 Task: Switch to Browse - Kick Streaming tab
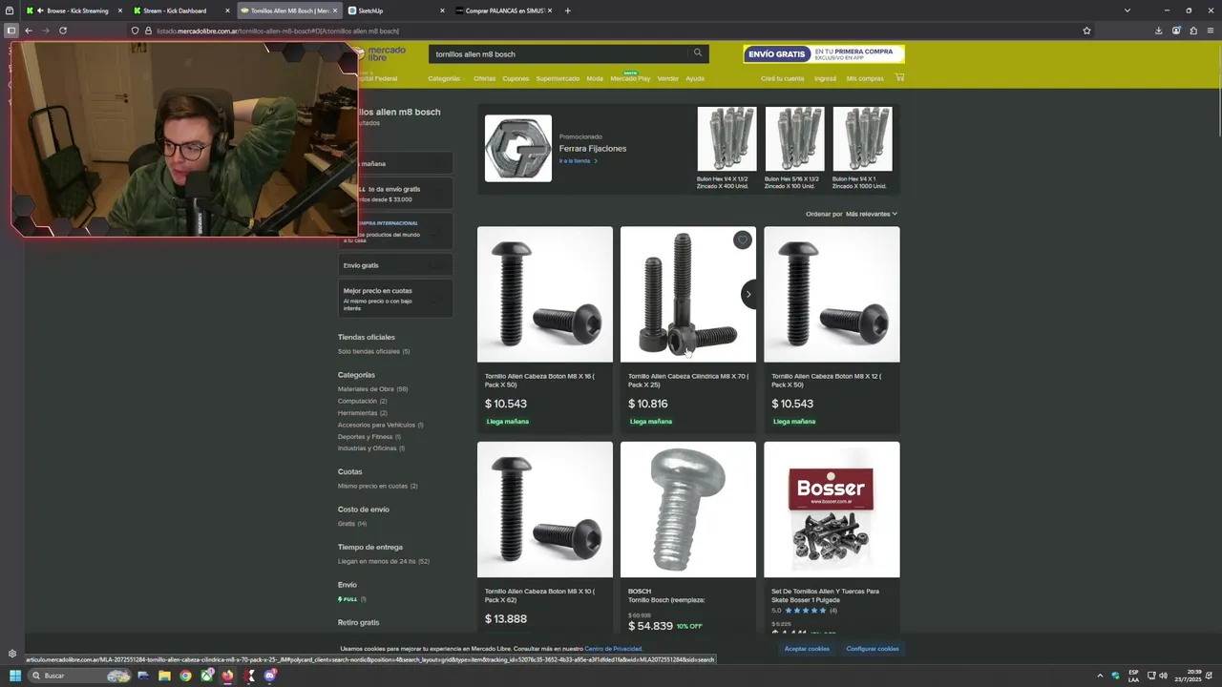coord(74,10)
